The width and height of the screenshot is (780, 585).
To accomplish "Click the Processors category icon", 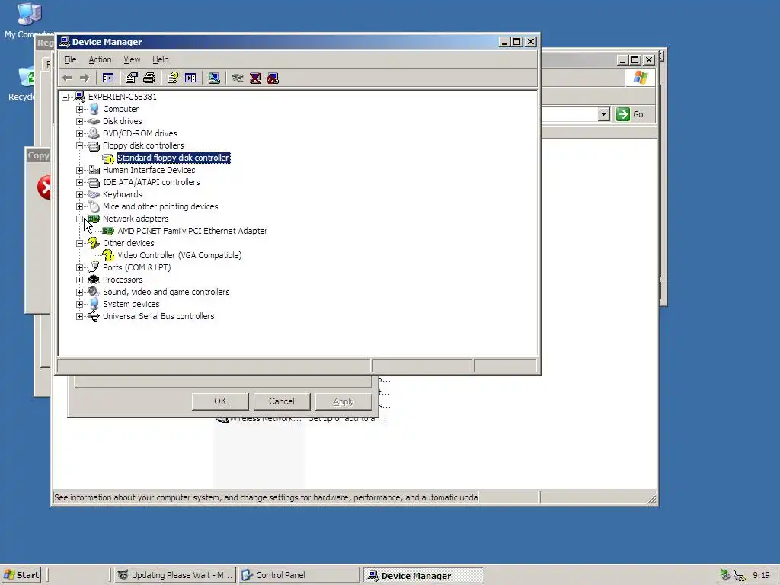I will 94,280.
